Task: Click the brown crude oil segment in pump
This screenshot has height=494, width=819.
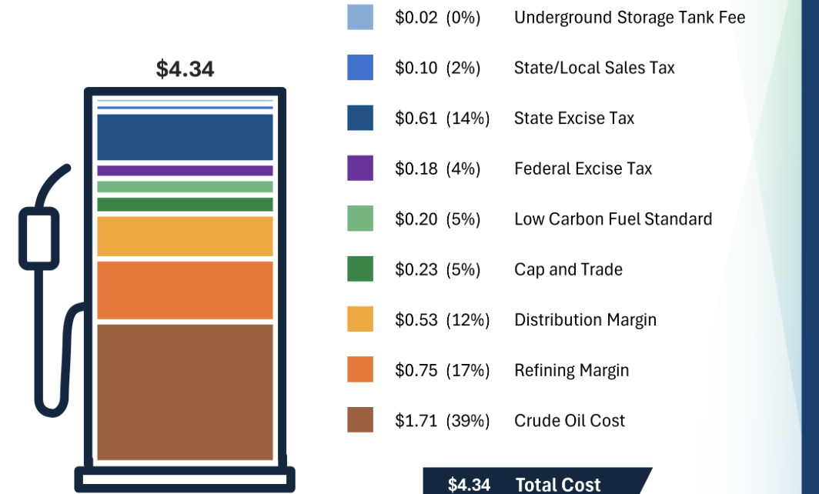Action: tap(185, 392)
